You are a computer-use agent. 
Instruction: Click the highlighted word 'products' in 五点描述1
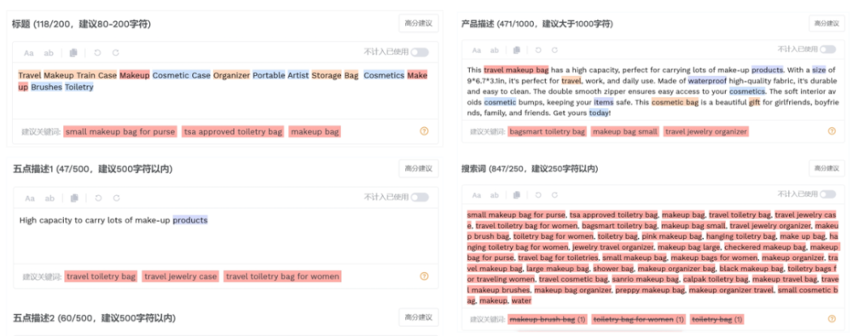point(190,220)
